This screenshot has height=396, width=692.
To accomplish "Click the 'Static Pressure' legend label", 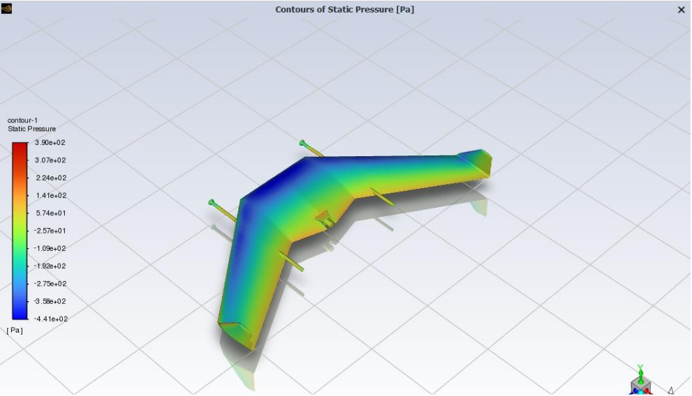I will pos(32,129).
